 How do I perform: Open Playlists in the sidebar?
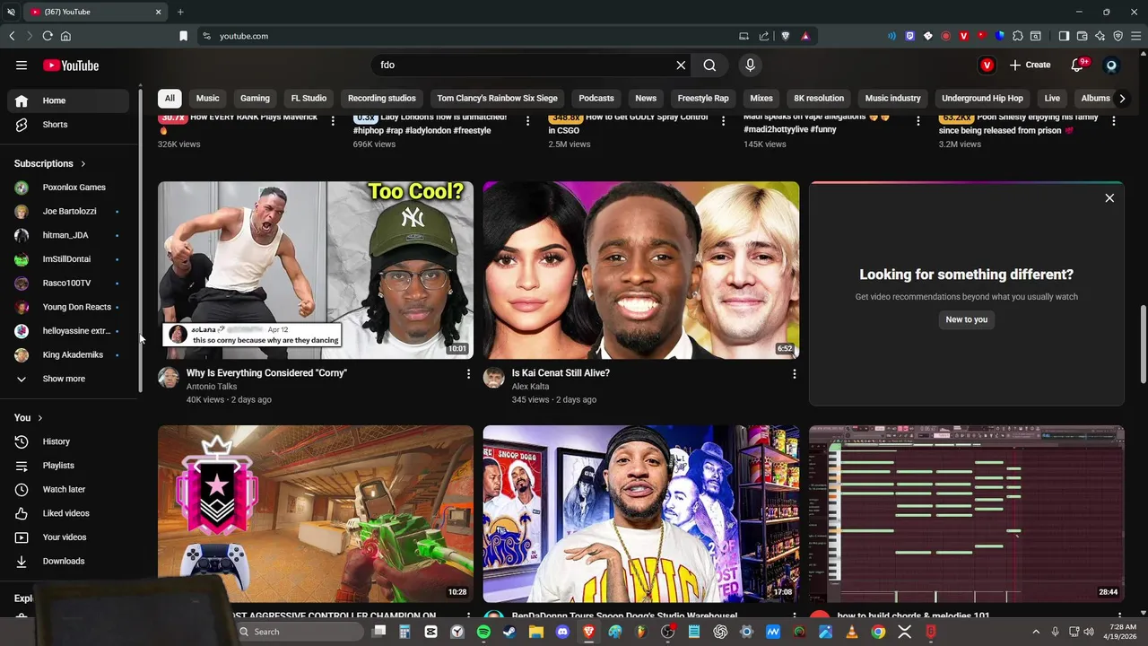point(68,466)
